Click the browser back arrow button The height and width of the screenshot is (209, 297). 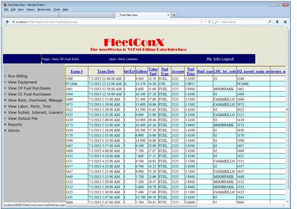pyautogui.click(x=7, y=22)
